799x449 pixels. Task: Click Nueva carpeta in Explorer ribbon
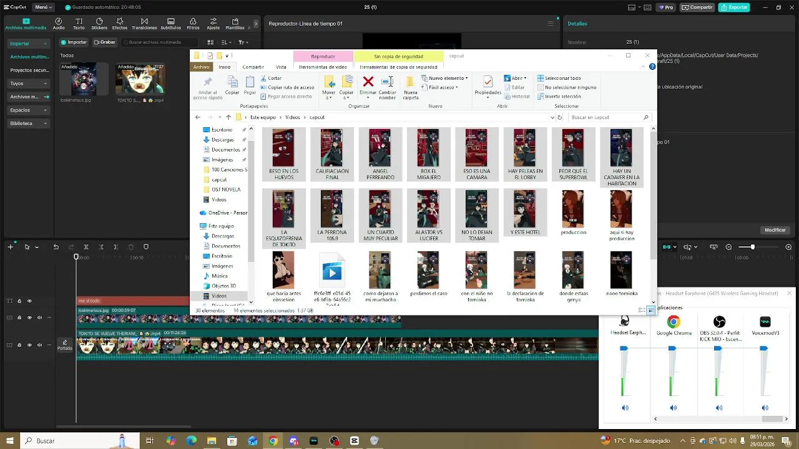pos(411,87)
